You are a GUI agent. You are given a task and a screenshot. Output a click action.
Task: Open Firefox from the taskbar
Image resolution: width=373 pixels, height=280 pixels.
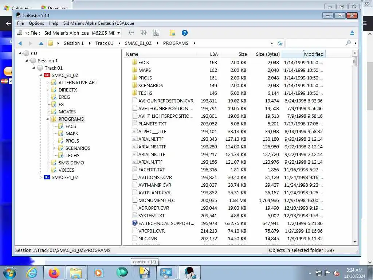click(54, 273)
